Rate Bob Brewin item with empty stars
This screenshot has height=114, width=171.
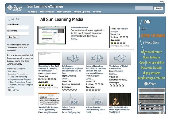click(69, 90)
